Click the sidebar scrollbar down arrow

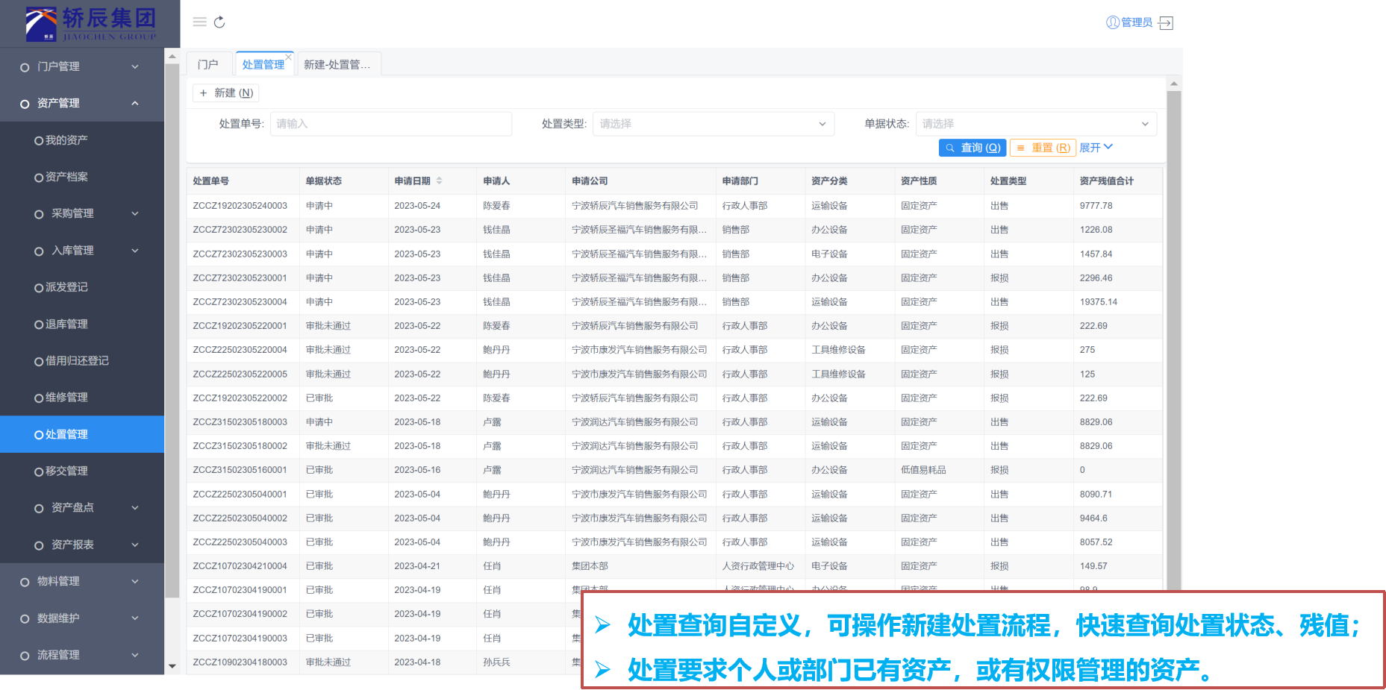pyautogui.click(x=172, y=666)
